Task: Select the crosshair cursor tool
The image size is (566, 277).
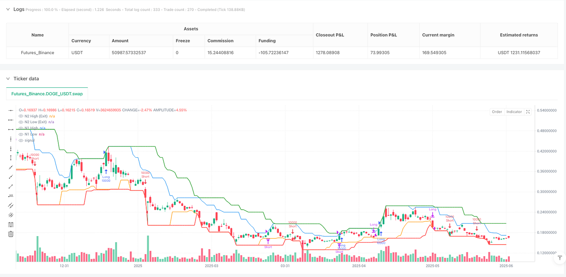Action: pyautogui.click(x=10, y=109)
